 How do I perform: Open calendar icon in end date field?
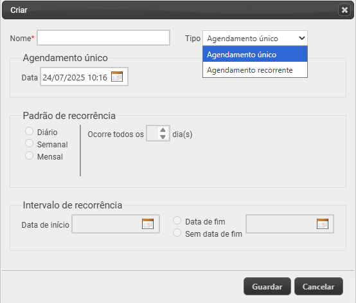pyautogui.click(x=323, y=224)
